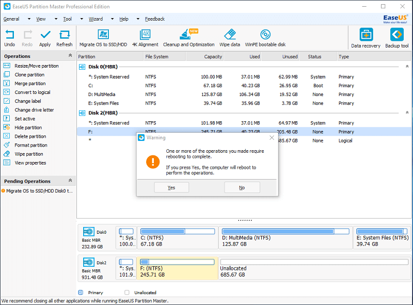This screenshot has height=305, width=413.
Task: Confirm reboot by clicking Yes
Action: (171, 187)
